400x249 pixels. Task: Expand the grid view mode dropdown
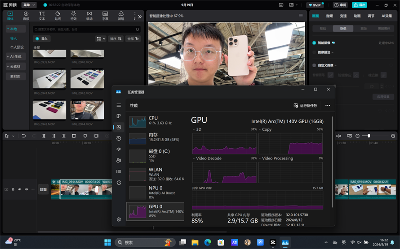[101, 39]
